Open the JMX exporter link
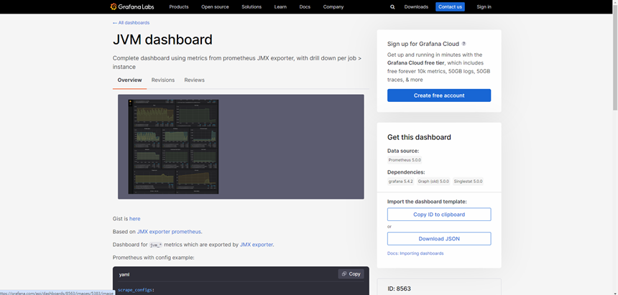The image size is (618, 295). coord(257,245)
